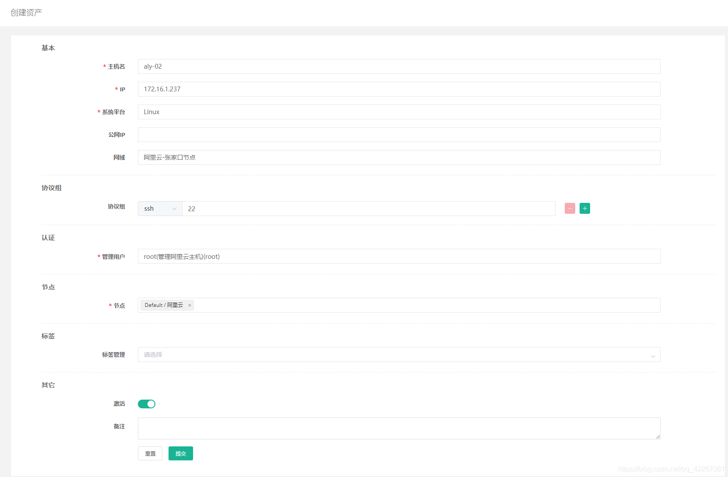Image resolution: width=728 pixels, height=477 pixels.
Task: Open the 管理用户 root selector
Action: tap(399, 256)
